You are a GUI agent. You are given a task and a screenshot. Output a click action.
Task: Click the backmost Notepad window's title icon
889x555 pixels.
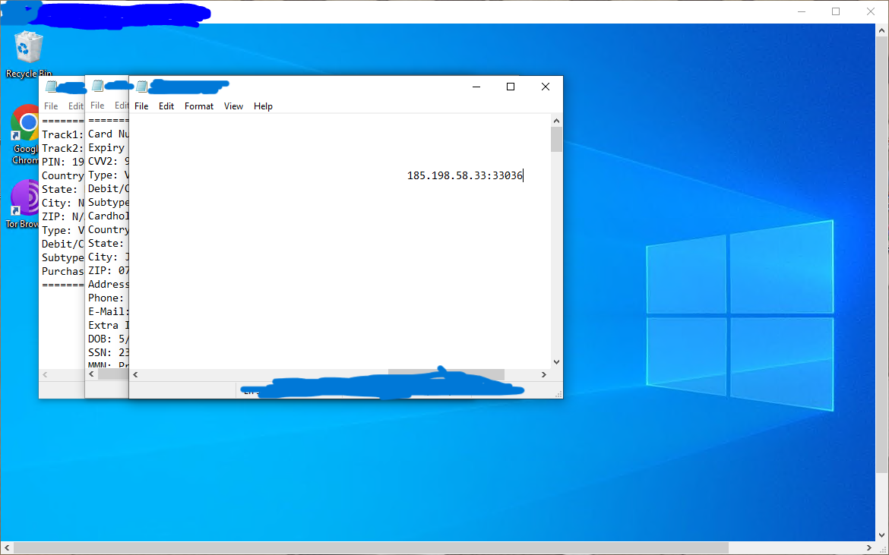51,87
